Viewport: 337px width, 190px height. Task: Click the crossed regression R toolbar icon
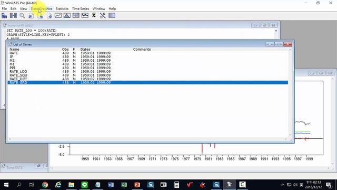103,15
